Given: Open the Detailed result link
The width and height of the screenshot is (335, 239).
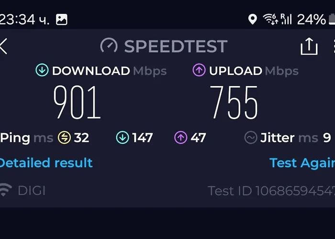Looking at the screenshot, I should (x=46, y=163).
